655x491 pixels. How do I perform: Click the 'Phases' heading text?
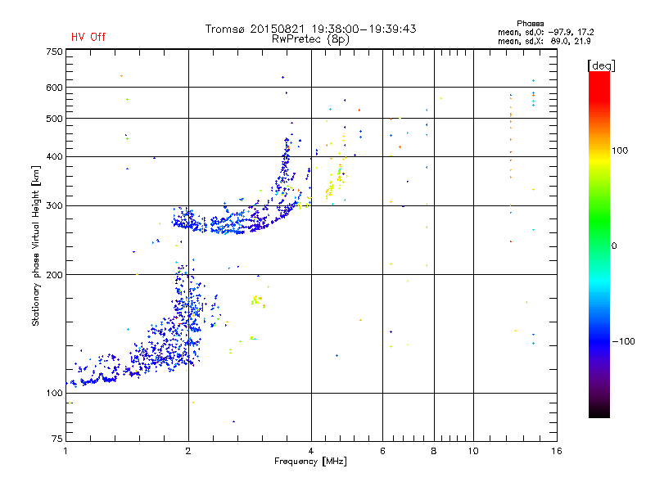click(530, 24)
